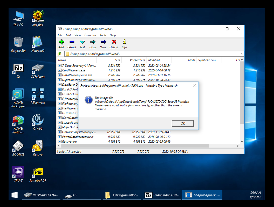
Task: Select HDClone.exe file row
Action: pos(68,113)
